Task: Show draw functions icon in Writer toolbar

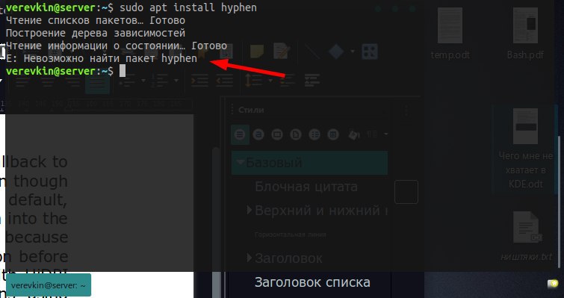Action: (x=370, y=52)
